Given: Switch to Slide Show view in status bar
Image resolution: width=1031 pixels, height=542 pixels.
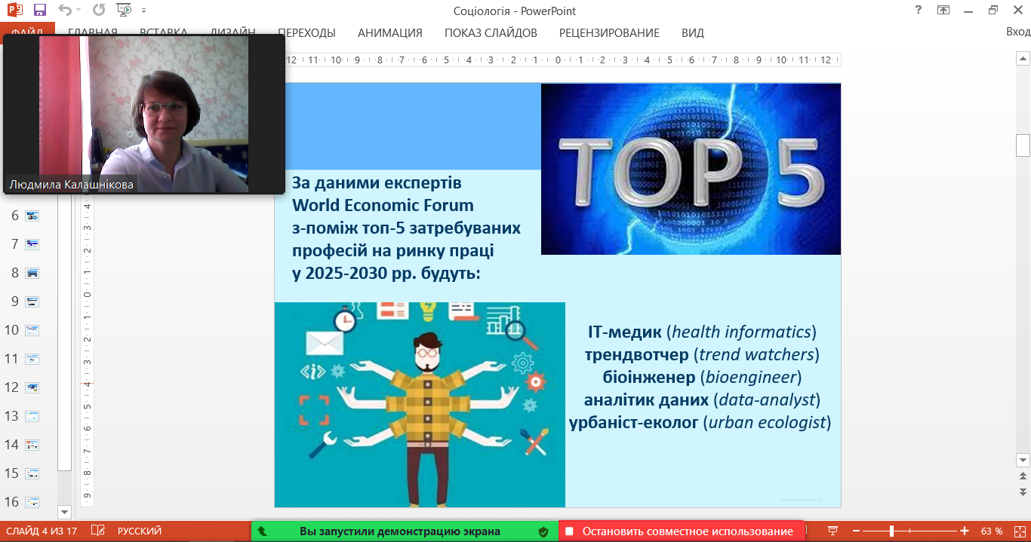Looking at the screenshot, I should pyautogui.click(x=833, y=531).
